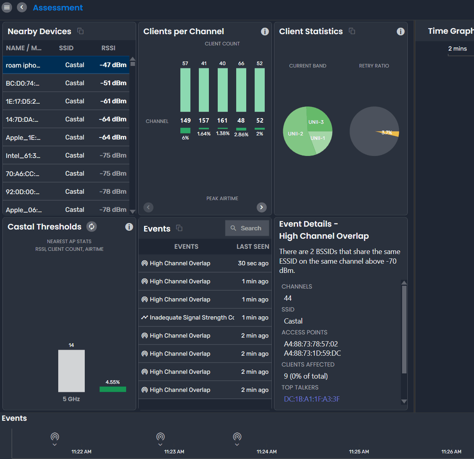Viewport: 474px width, 459px height.
Task: Open the 2 mins time interval dropdown
Action: 458,49
